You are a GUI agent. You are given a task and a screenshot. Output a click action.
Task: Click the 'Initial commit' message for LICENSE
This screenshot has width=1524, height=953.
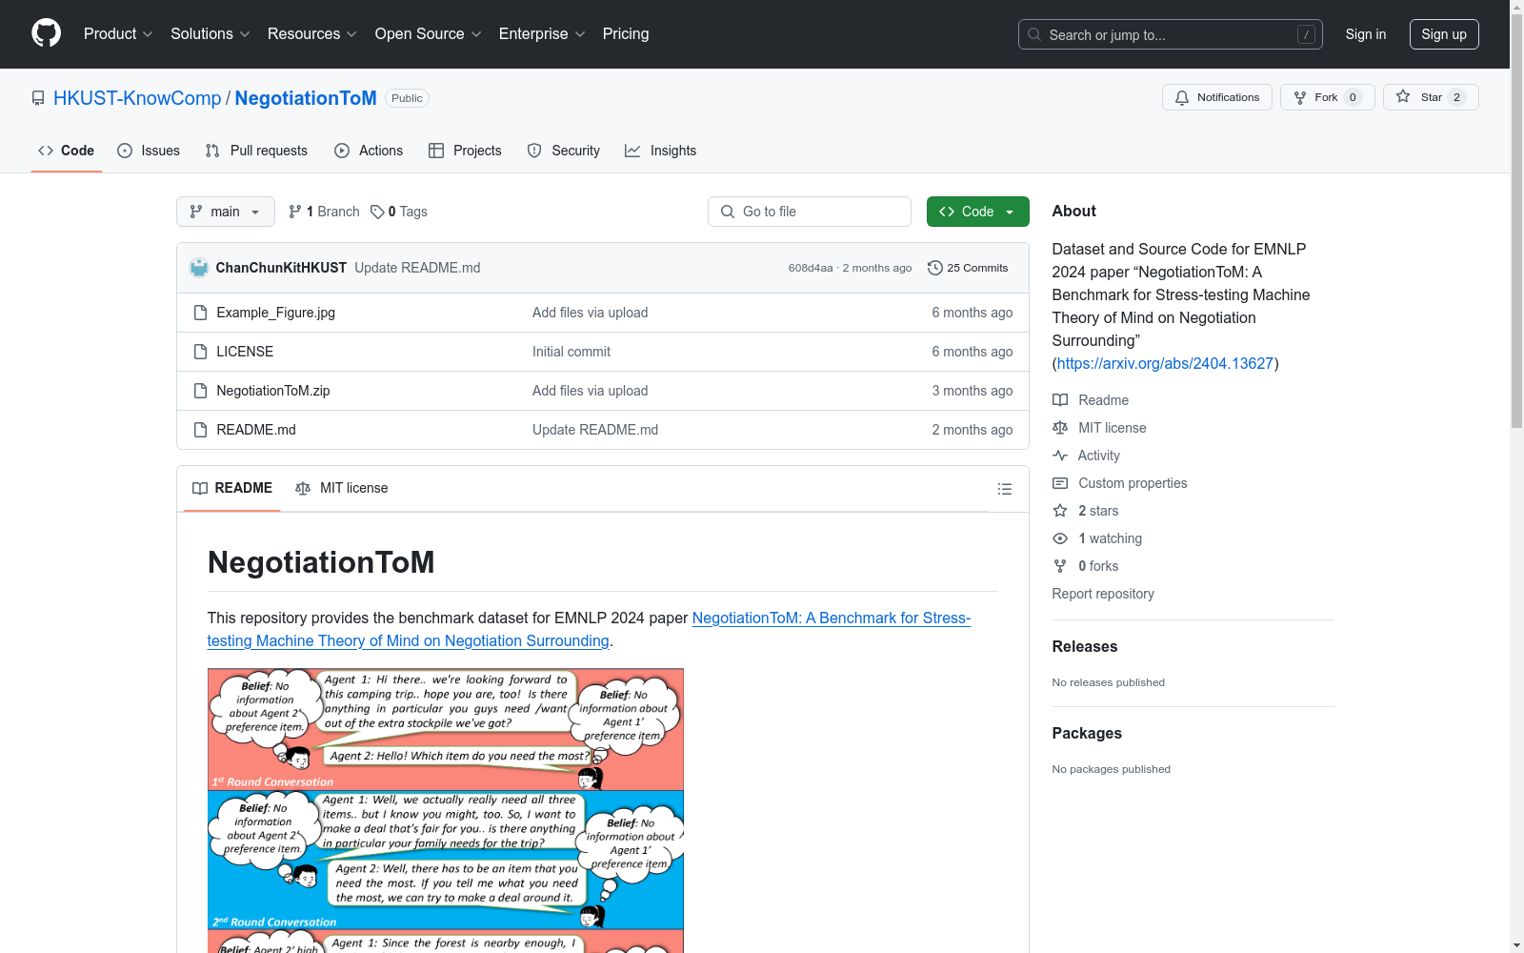[x=571, y=352]
